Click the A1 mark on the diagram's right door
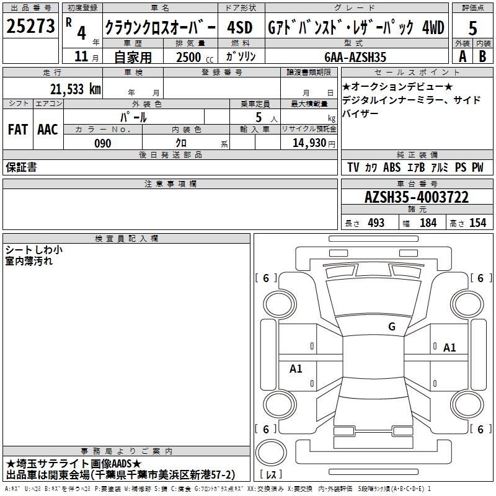Screen dimensions: 496x496 [x=449, y=347]
